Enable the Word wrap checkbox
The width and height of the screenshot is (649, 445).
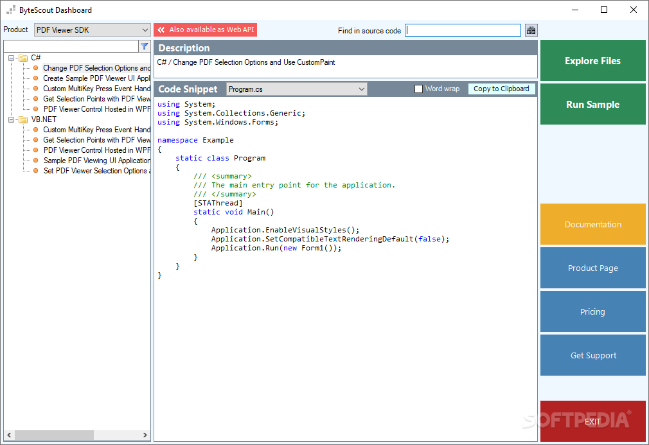[x=418, y=89]
